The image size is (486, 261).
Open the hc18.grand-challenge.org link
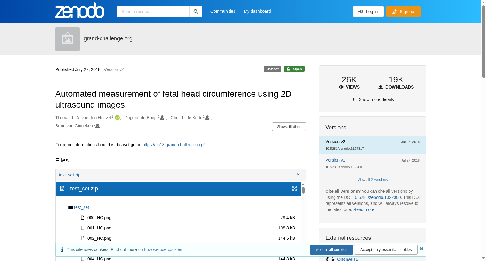[x=173, y=145]
